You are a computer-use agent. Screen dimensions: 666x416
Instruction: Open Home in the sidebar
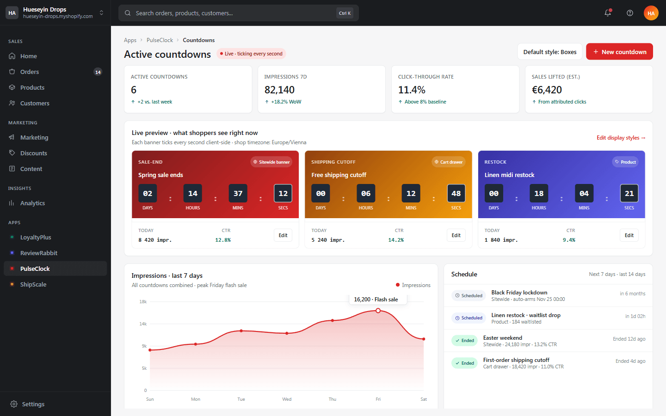(x=55, y=56)
